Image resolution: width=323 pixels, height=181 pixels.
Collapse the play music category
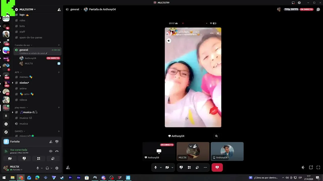pyautogui.click(x=21, y=108)
